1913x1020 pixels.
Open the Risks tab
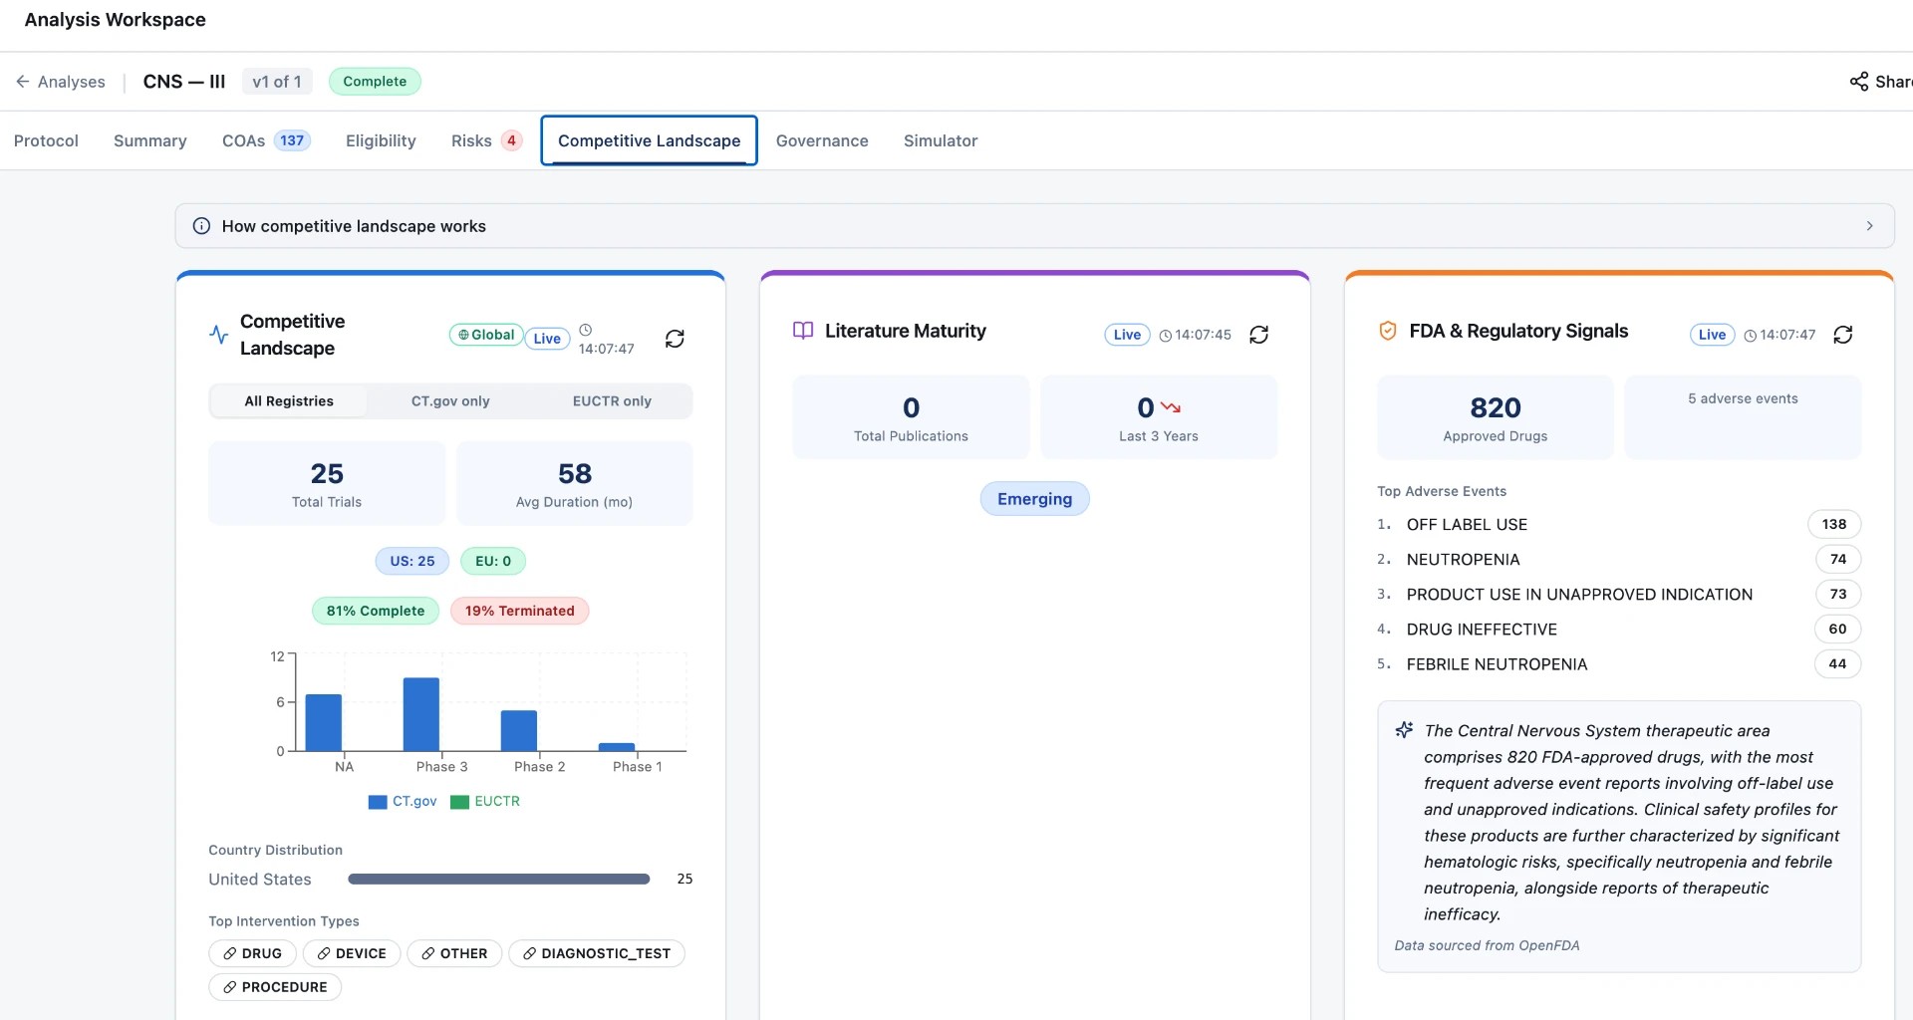(486, 141)
